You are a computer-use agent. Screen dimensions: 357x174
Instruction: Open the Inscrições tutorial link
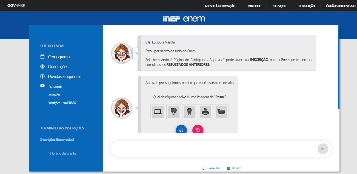54,94
